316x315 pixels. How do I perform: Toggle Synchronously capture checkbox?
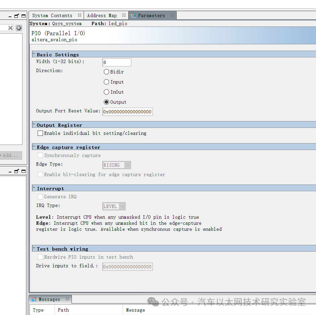point(40,155)
